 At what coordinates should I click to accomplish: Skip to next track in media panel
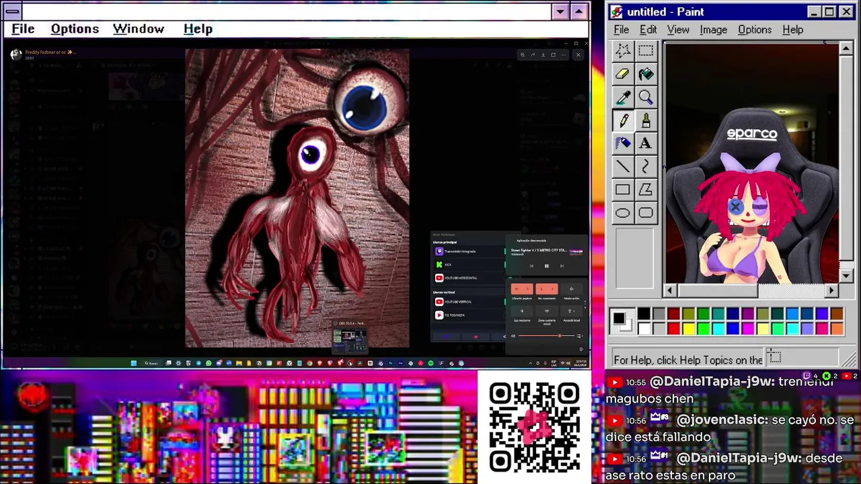point(562,266)
